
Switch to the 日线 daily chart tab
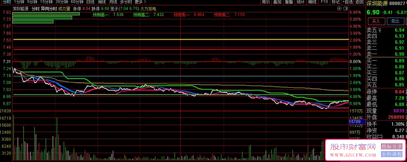[x=90, y=2]
